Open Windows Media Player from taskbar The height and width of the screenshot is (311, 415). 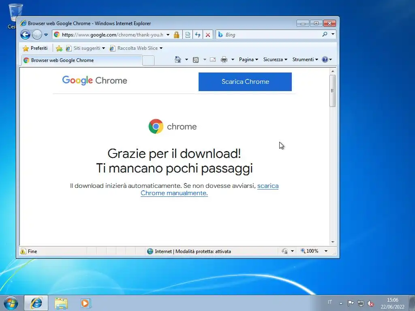pos(86,303)
